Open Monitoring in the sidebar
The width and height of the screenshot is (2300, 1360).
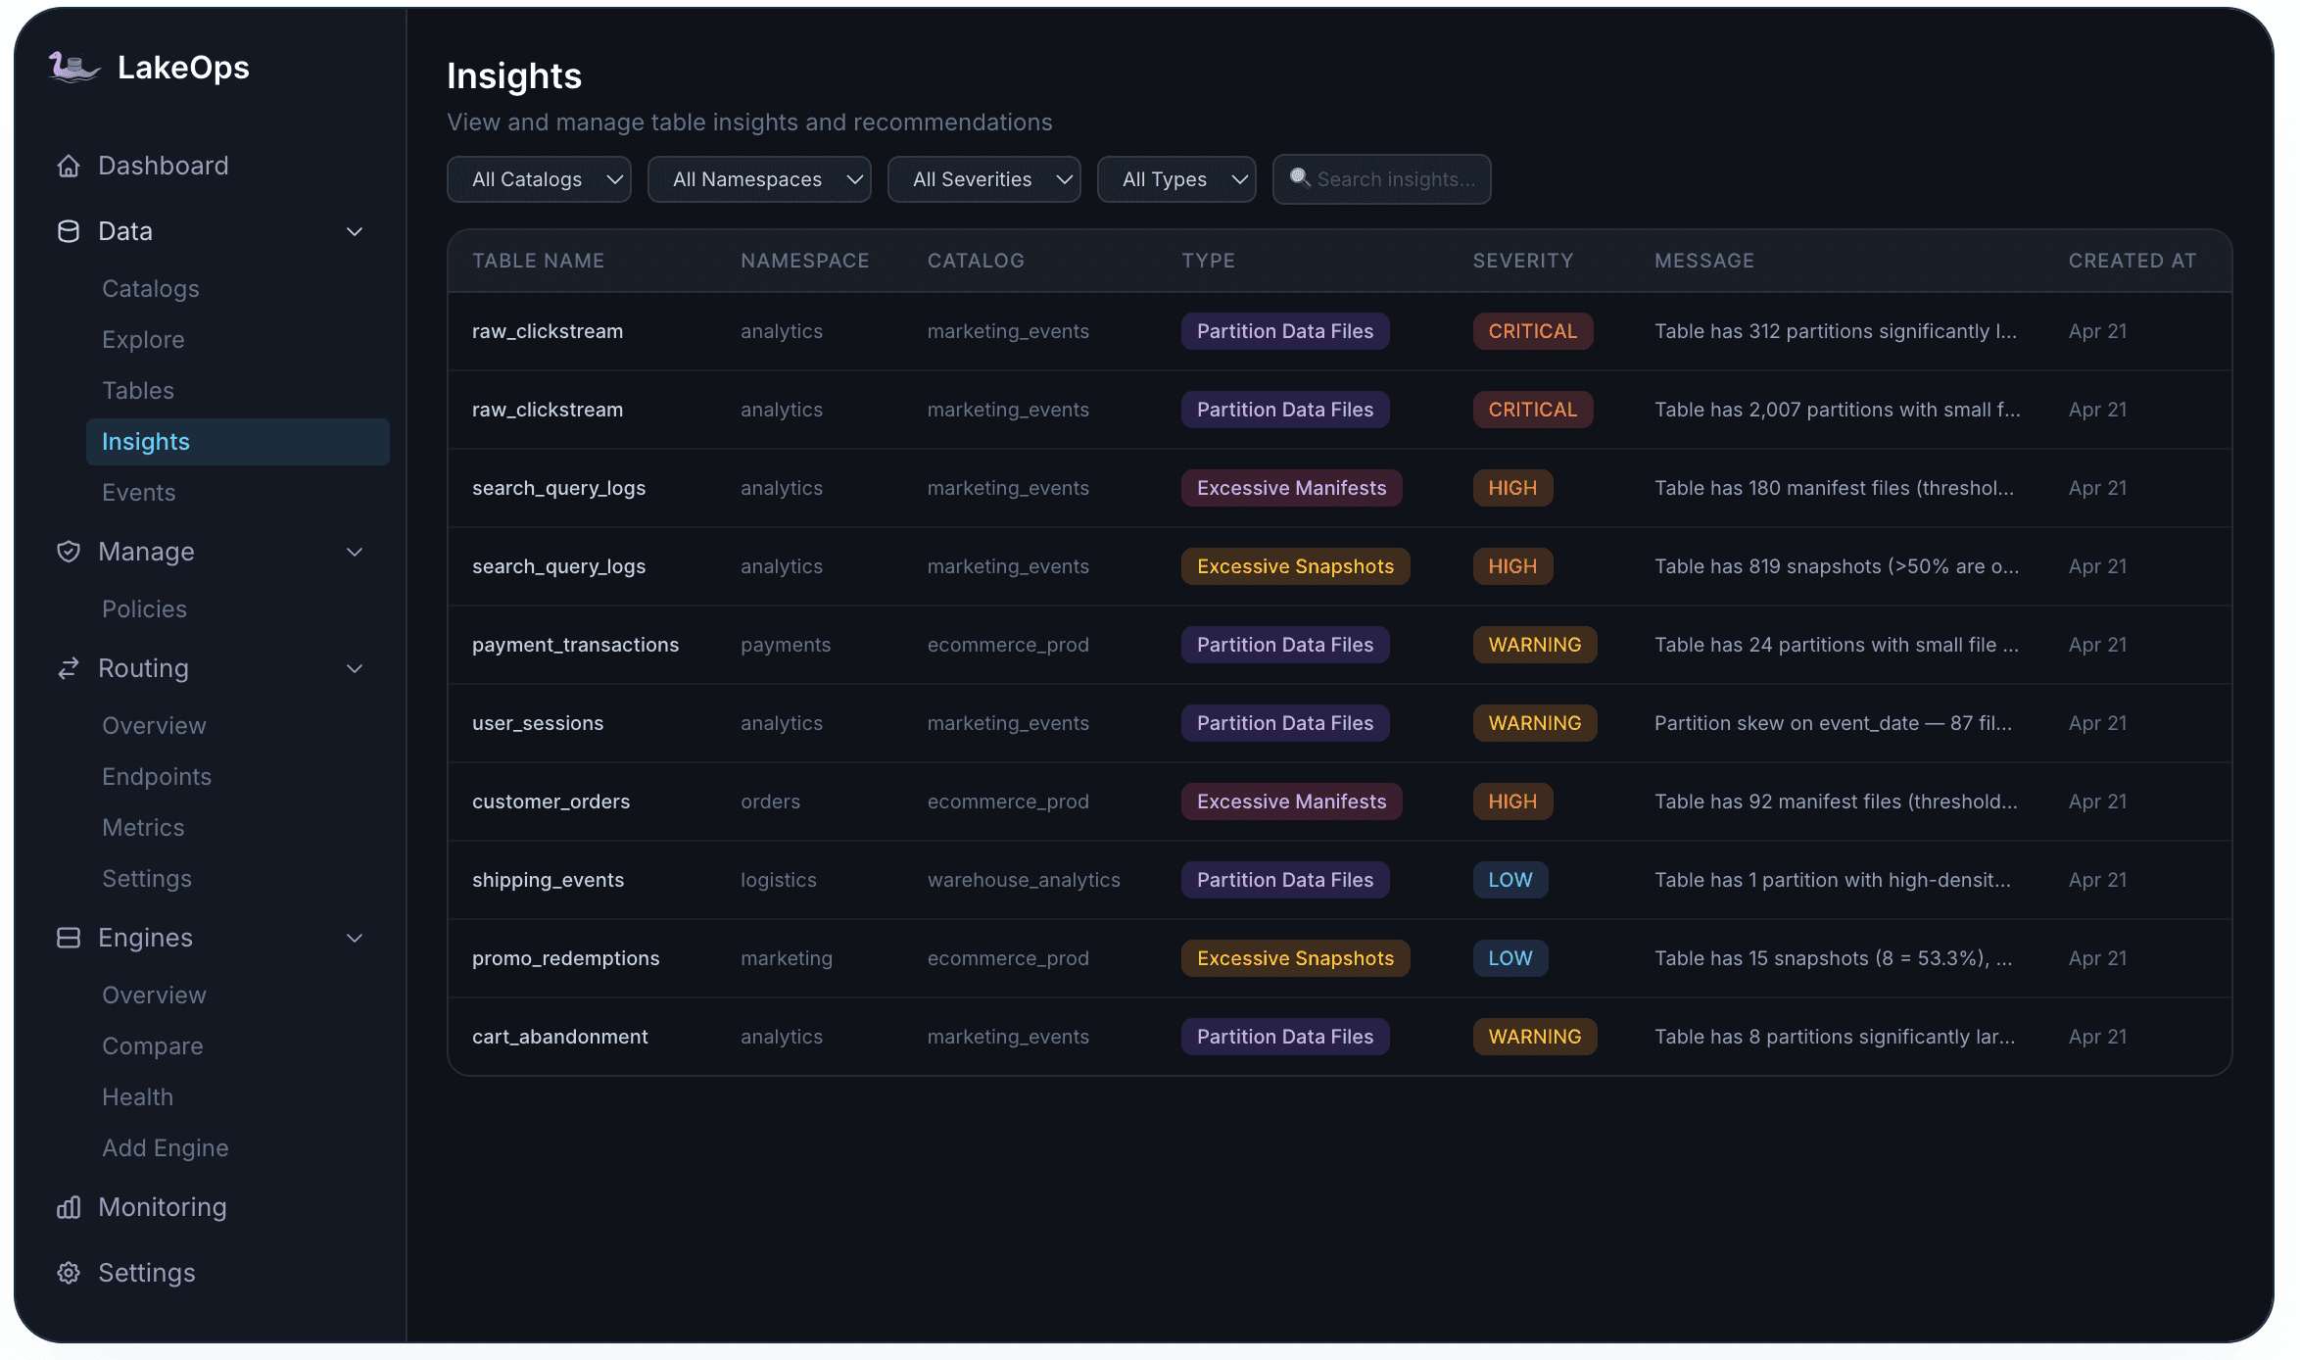point(162,1207)
